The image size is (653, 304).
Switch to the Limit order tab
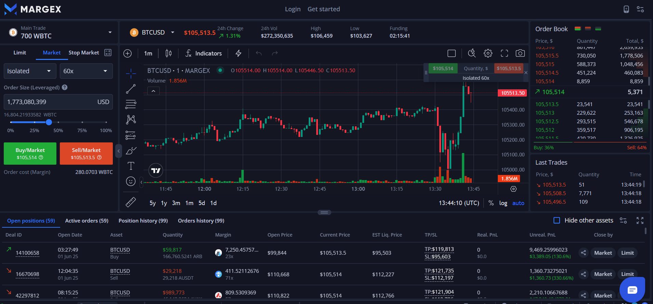coord(19,53)
